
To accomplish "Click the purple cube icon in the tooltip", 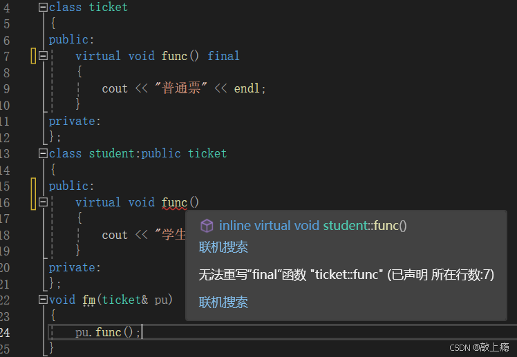I will click(x=207, y=226).
